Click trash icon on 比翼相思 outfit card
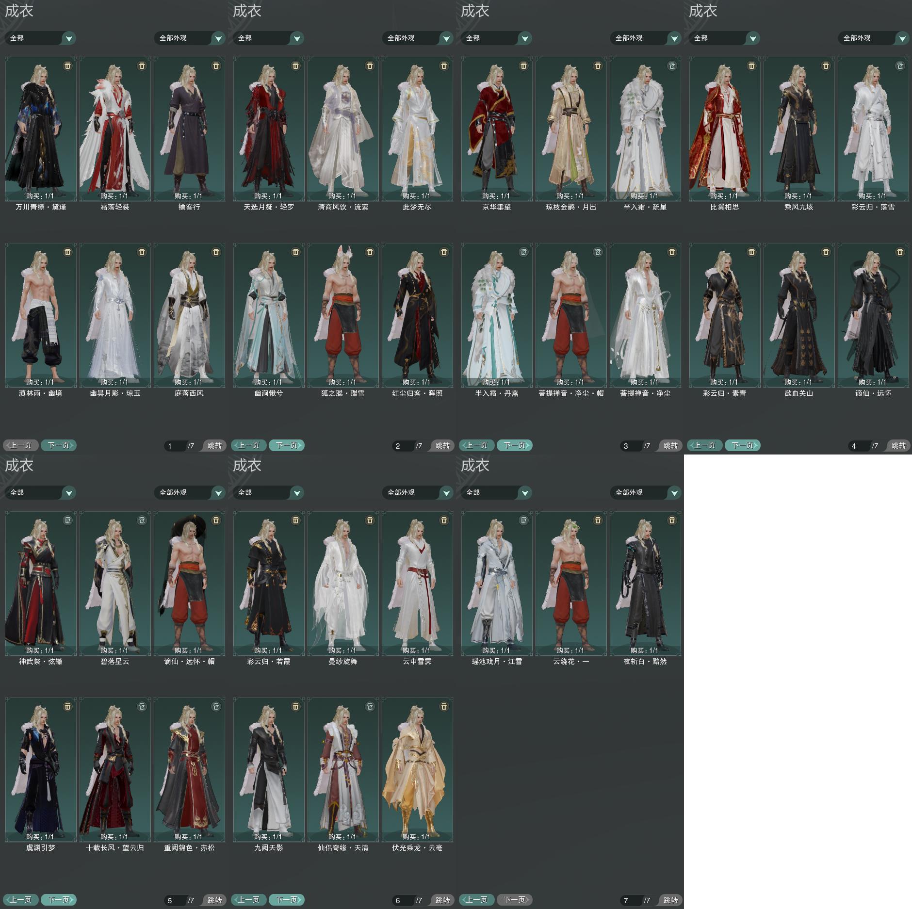The width and height of the screenshot is (912, 909). tap(752, 65)
